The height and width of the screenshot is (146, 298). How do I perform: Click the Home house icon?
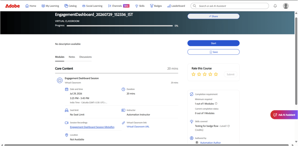tap(27, 6)
